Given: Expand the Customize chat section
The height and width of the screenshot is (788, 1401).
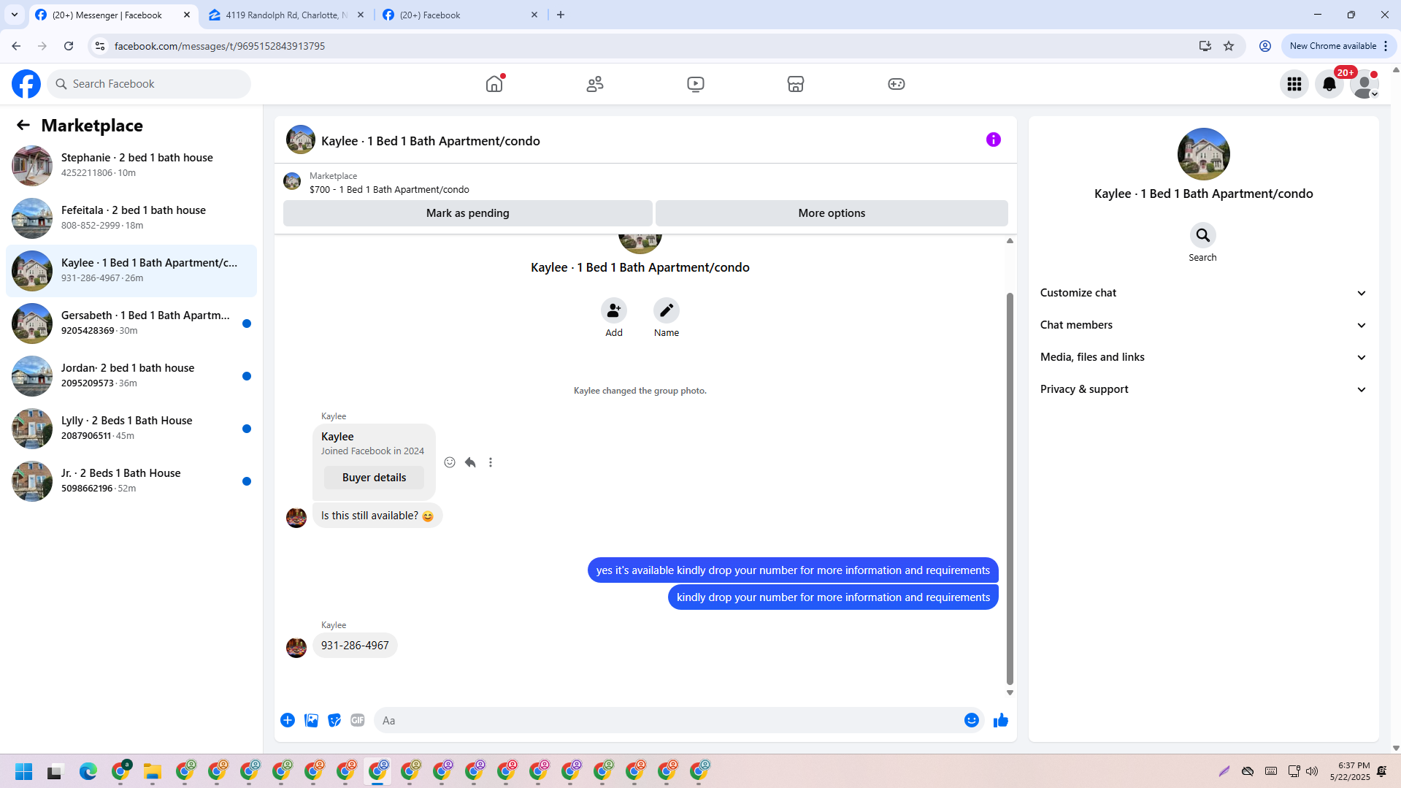Looking at the screenshot, I should tap(1203, 293).
